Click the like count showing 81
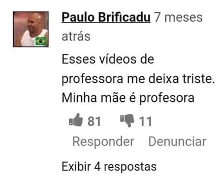 [x=94, y=121]
